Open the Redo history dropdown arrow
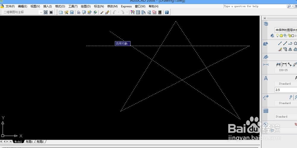 coord(127,12)
